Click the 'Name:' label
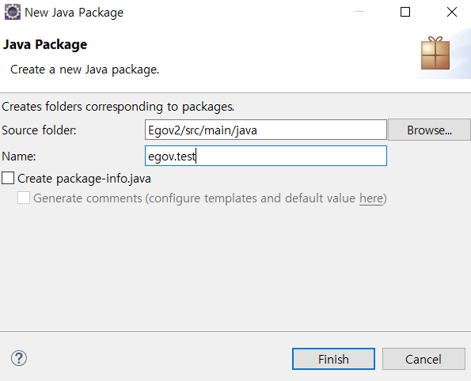471x381 pixels. 19,156
